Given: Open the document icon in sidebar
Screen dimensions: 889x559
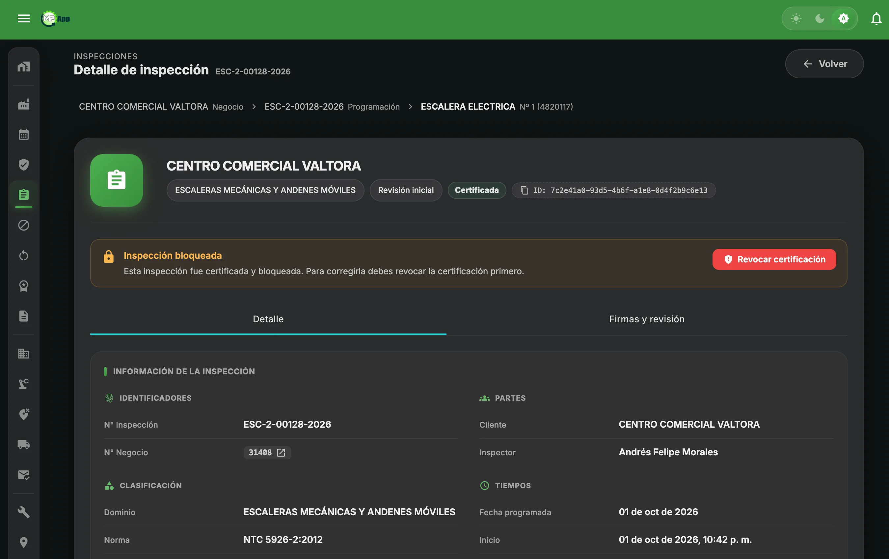Looking at the screenshot, I should pos(24,316).
